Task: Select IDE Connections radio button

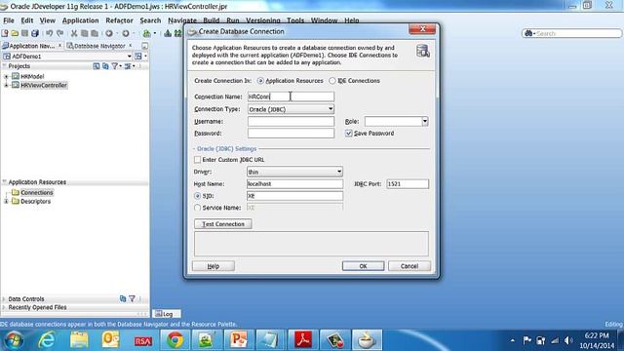Action: (332, 81)
